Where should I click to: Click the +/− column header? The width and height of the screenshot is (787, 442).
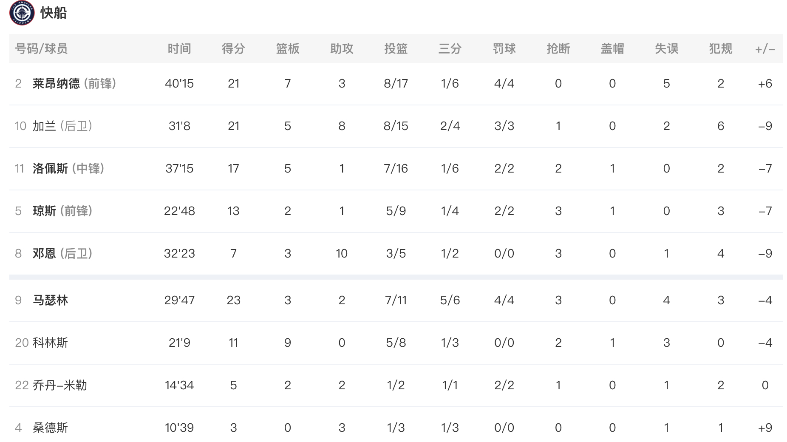pos(765,48)
